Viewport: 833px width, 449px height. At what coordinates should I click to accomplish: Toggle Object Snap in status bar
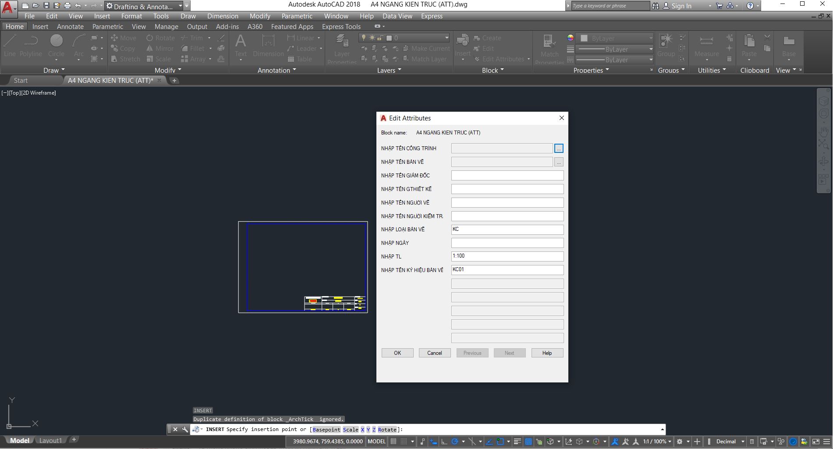500,442
